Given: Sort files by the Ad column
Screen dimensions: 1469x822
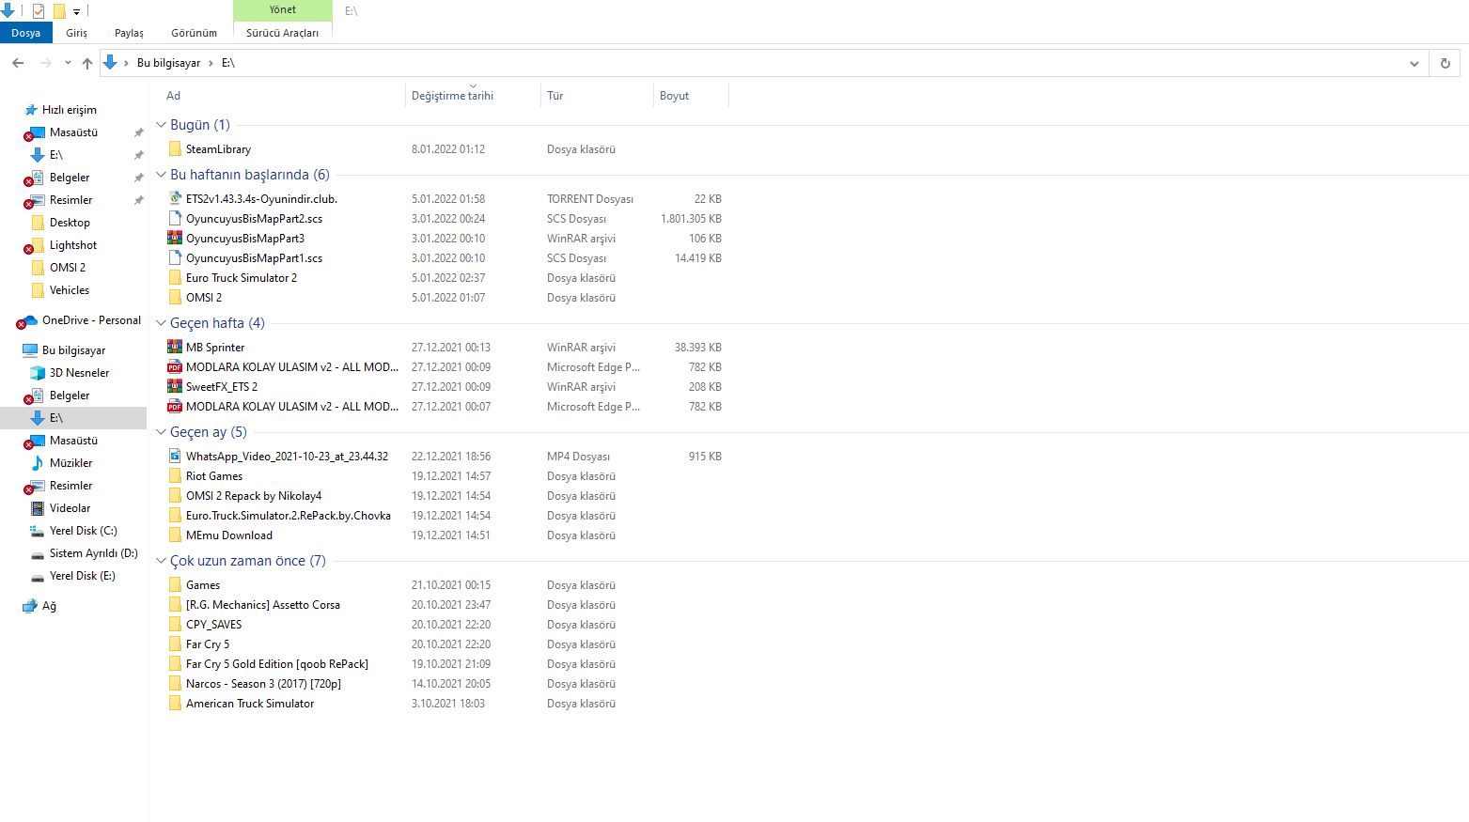Looking at the screenshot, I should pos(174,96).
